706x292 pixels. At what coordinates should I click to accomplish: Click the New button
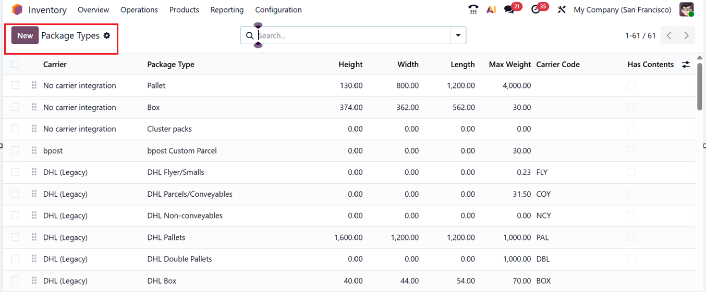25,35
